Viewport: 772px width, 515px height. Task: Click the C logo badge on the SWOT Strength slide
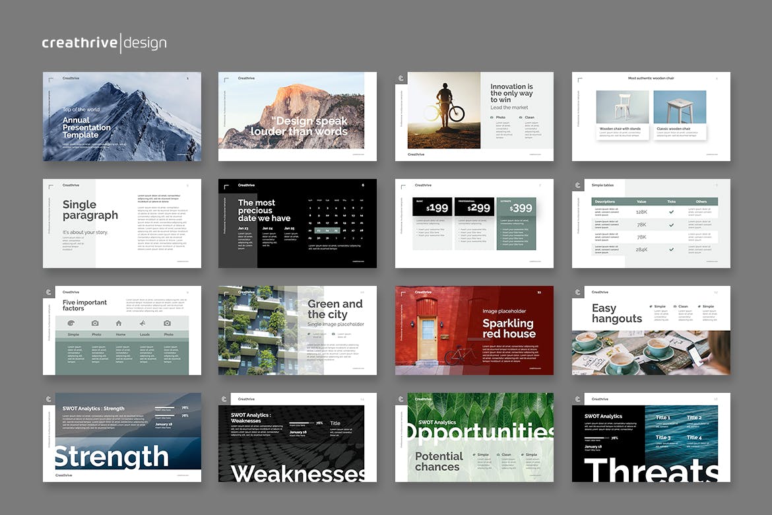click(x=49, y=399)
